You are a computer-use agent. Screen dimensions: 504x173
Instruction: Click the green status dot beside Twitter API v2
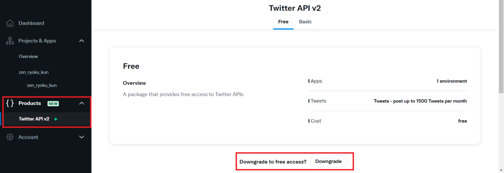click(55, 119)
